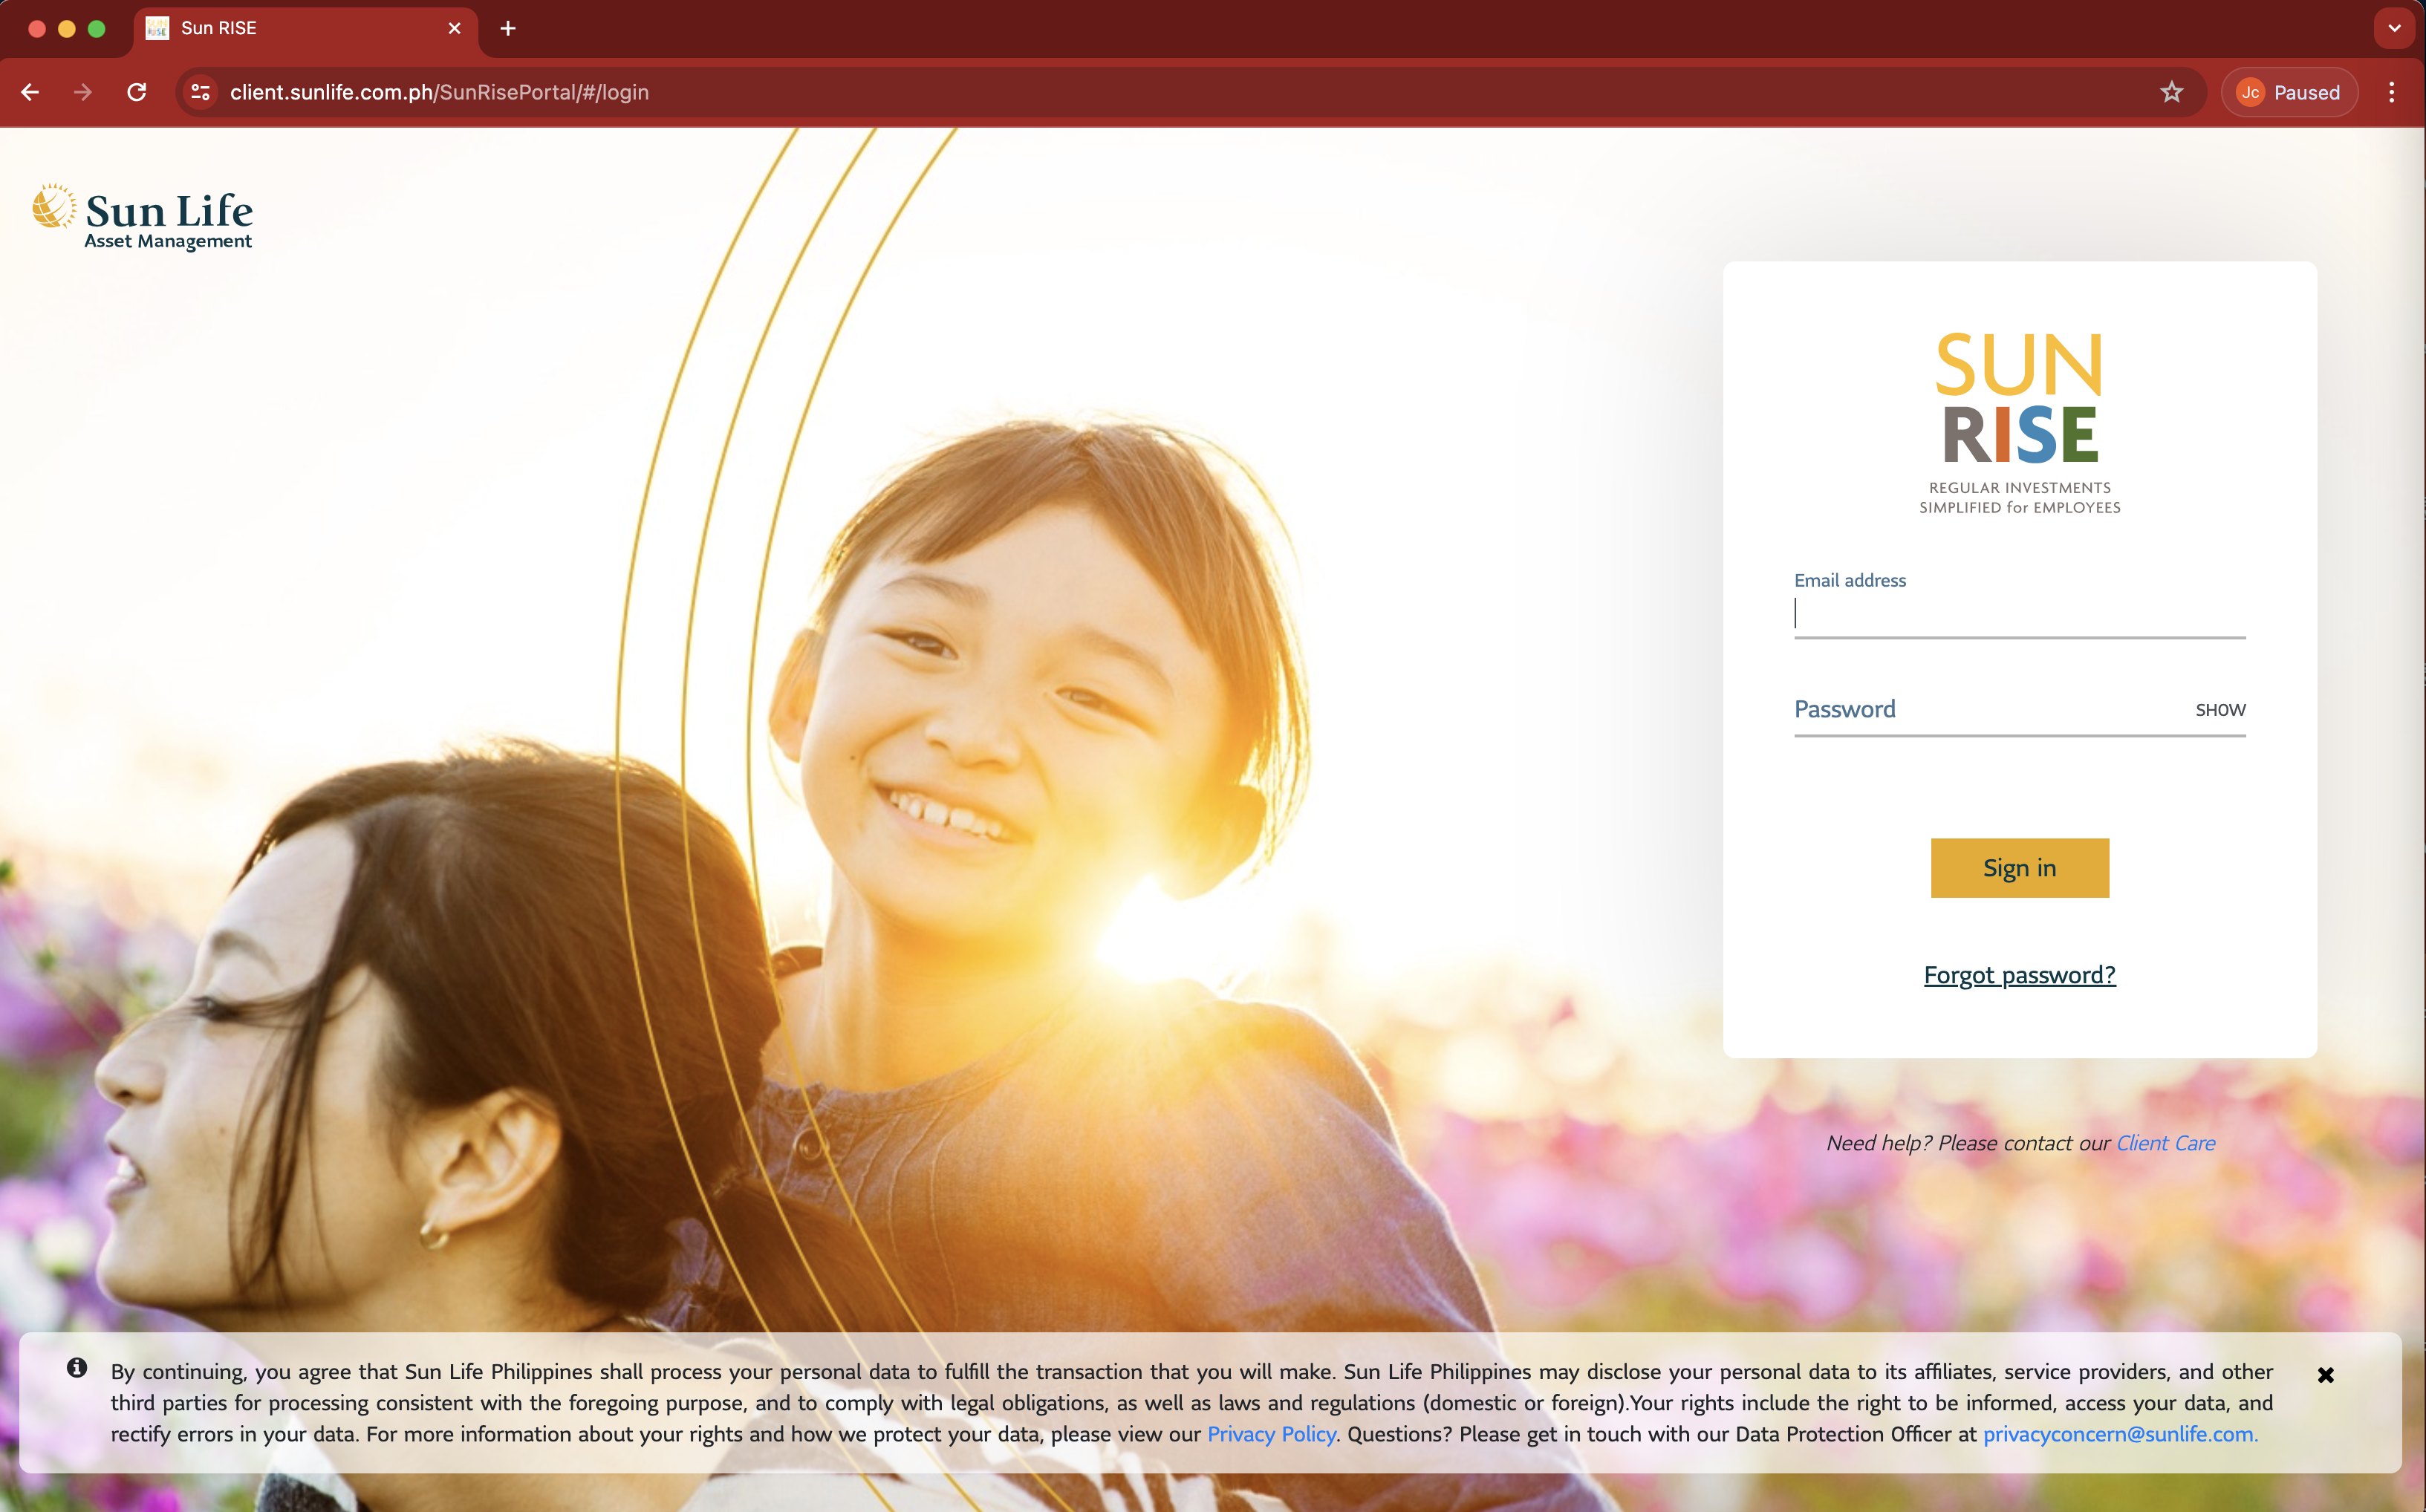Image resolution: width=2426 pixels, height=1512 pixels.
Task: Open the Jc Paused profile button
Action: [2289, 92]
